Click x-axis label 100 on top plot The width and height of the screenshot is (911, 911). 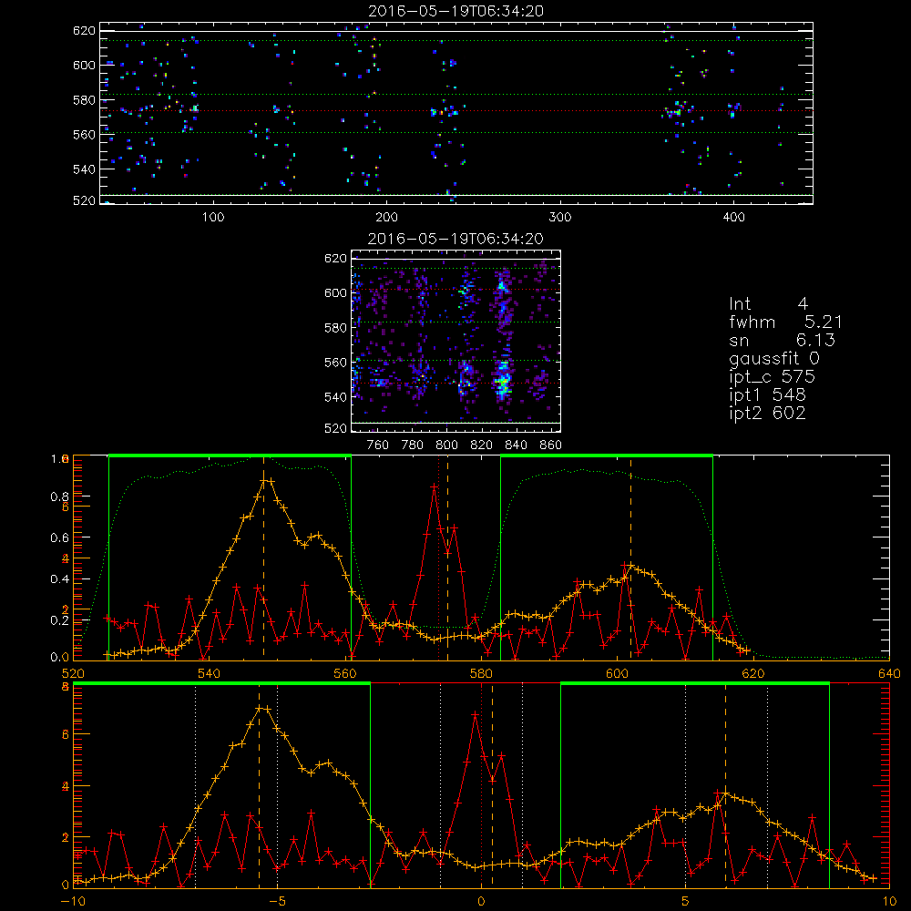point(213,218)
